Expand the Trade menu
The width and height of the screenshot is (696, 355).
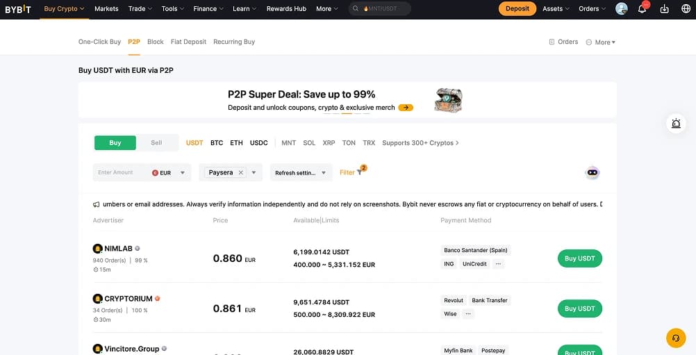click(140, 9)
